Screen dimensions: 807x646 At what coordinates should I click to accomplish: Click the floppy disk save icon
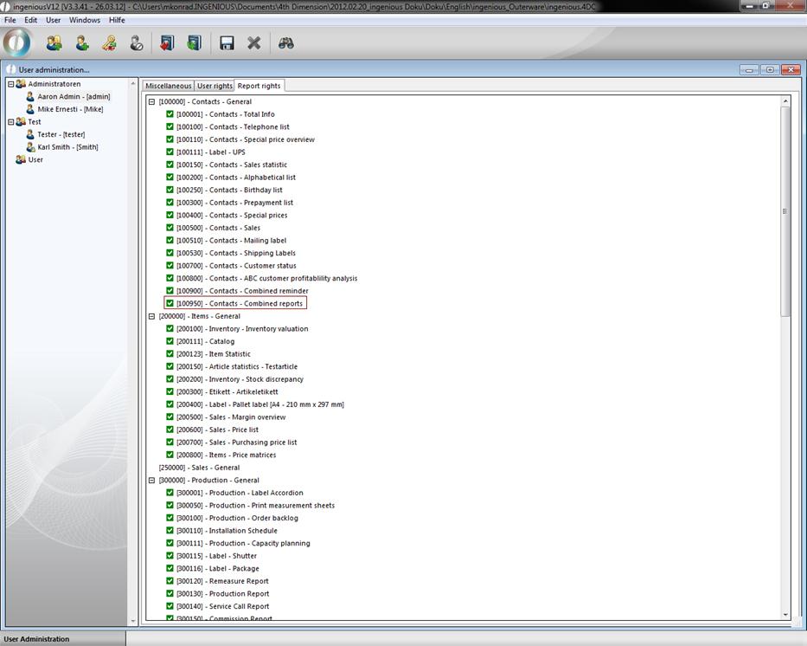point(227,42)
